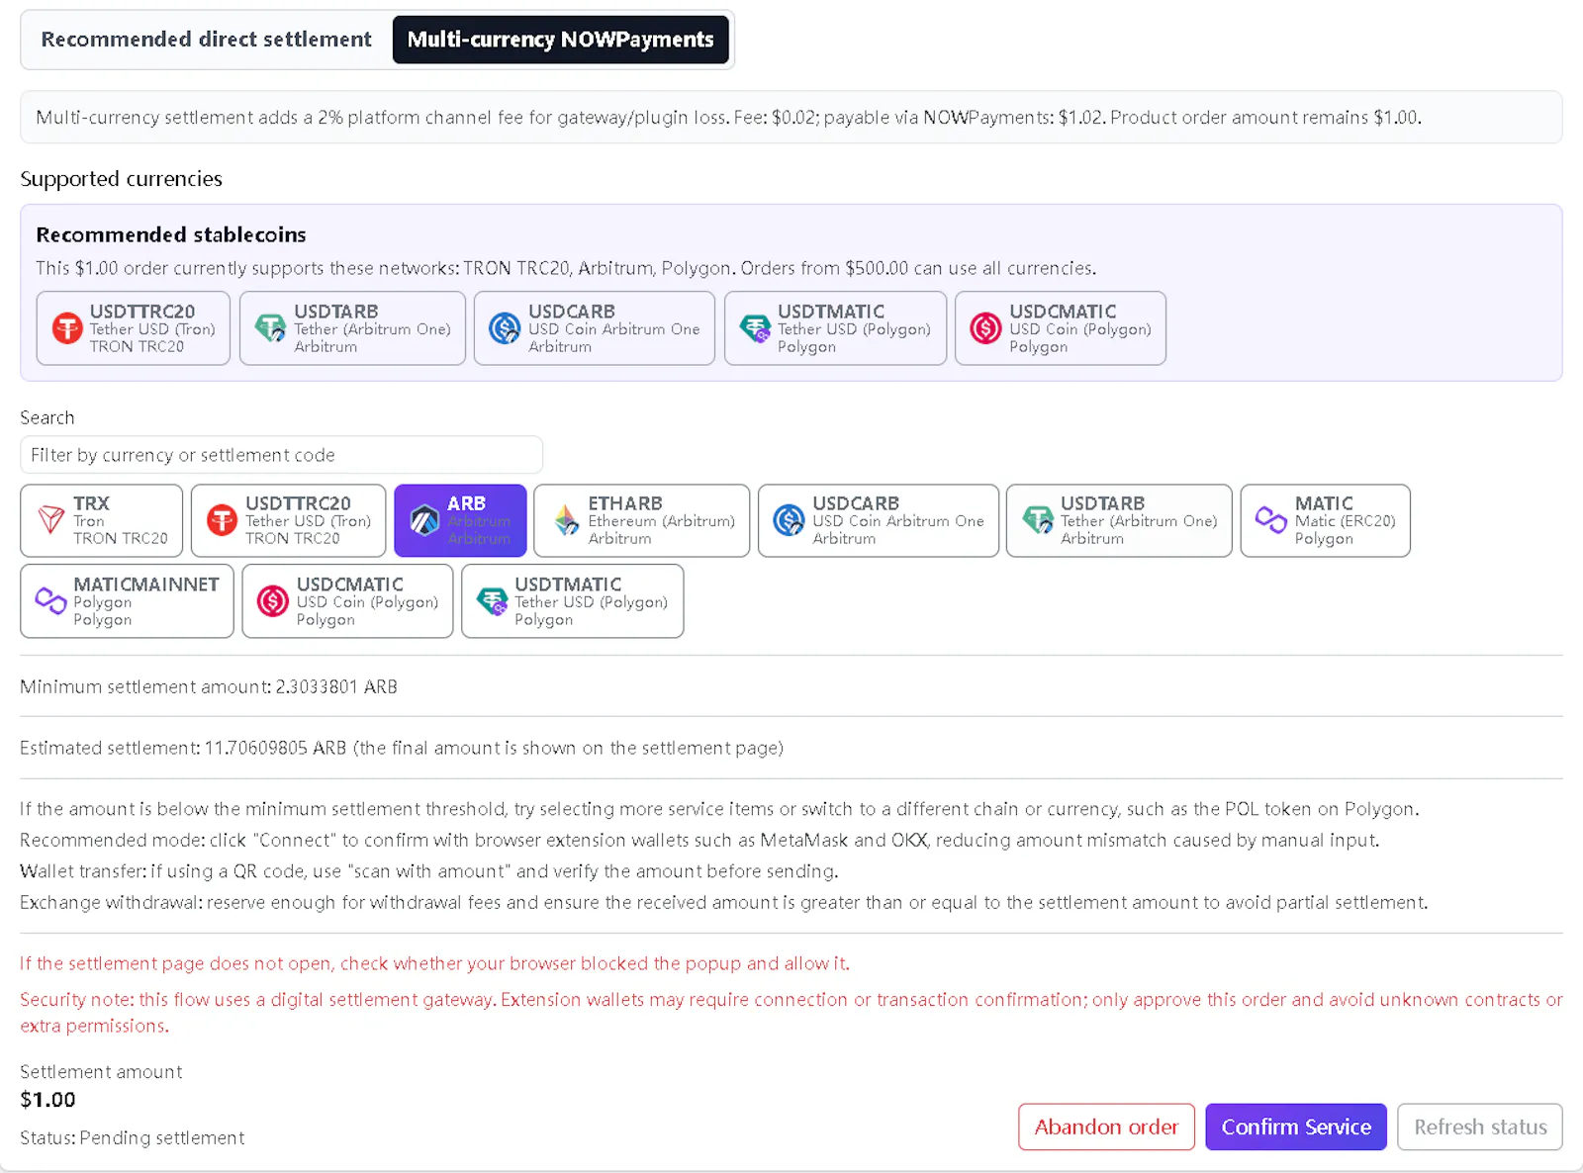The height and width of the screenshot is (1173, 1583).
Task: Click the MATICMAINNET Polygon logo icon
Action: (x=50, y=600)
